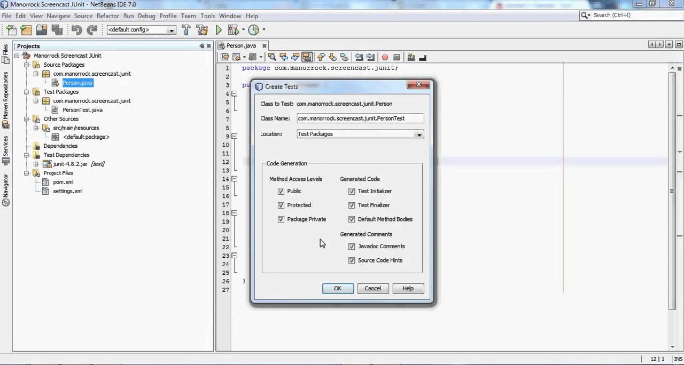Click the Open Project toolbar icon
684x365 pixels.
42,30
